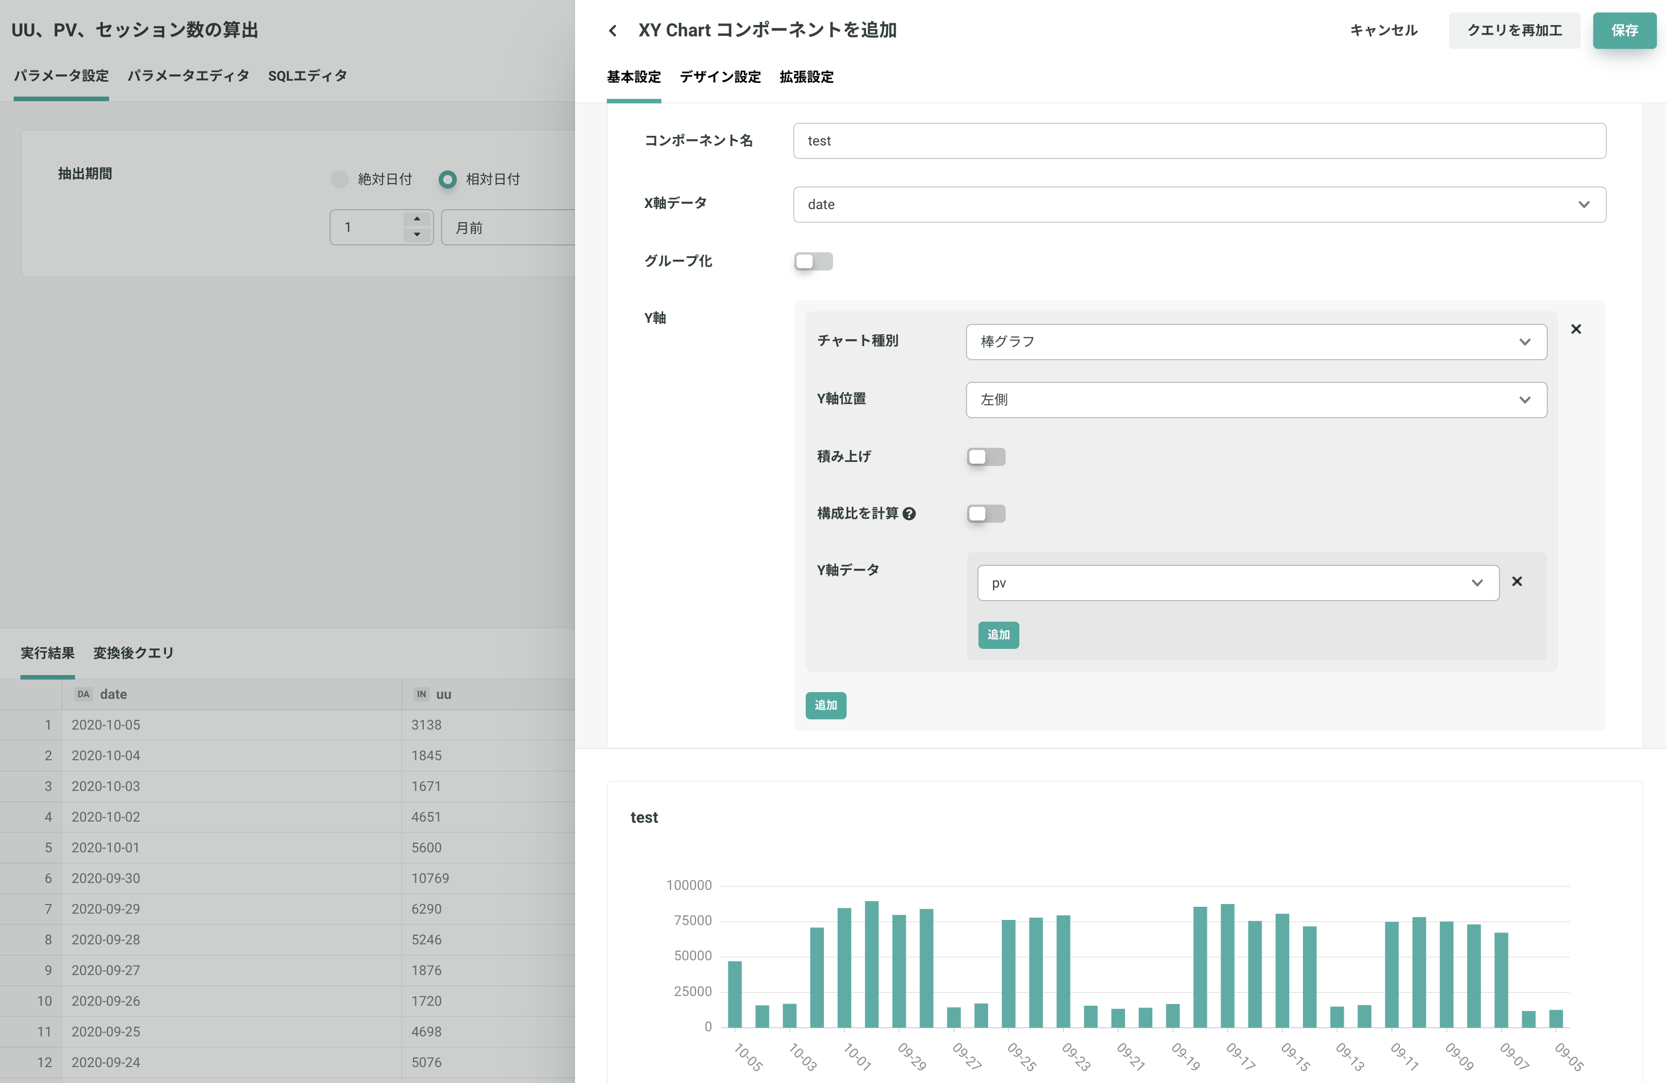
Task: Switch to the 基本設定 tab
Action: (x=634, y=77)
